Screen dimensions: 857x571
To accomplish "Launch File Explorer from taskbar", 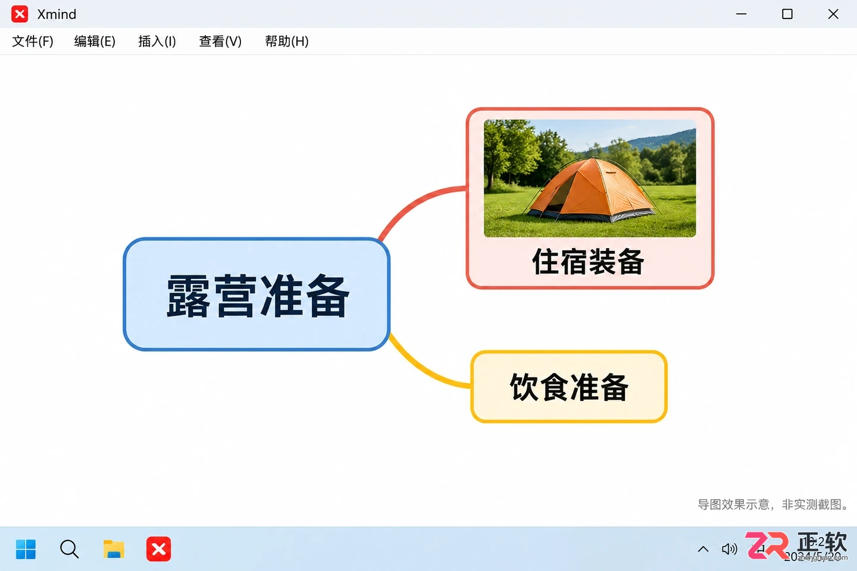I will [x=114, y=549].
